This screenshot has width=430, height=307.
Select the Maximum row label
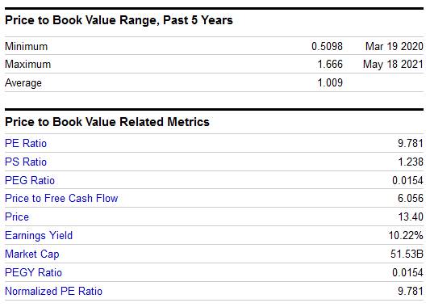pos(28,65)
